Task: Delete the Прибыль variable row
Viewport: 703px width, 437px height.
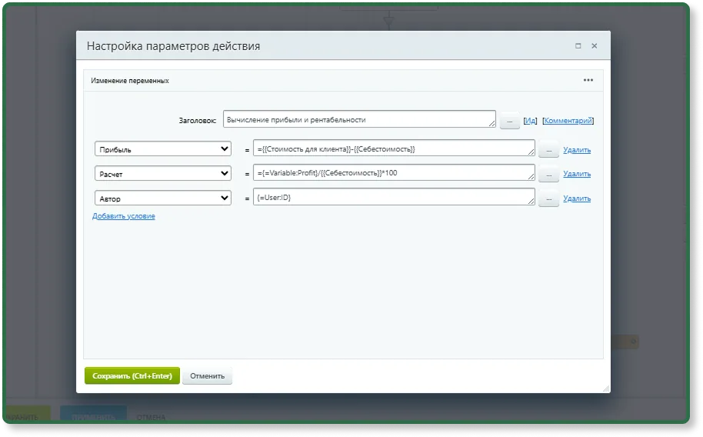Action: (x=577, y=150)
